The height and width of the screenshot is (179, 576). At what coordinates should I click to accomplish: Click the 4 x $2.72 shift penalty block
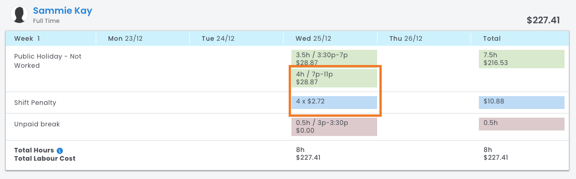[x=334, y=102]
